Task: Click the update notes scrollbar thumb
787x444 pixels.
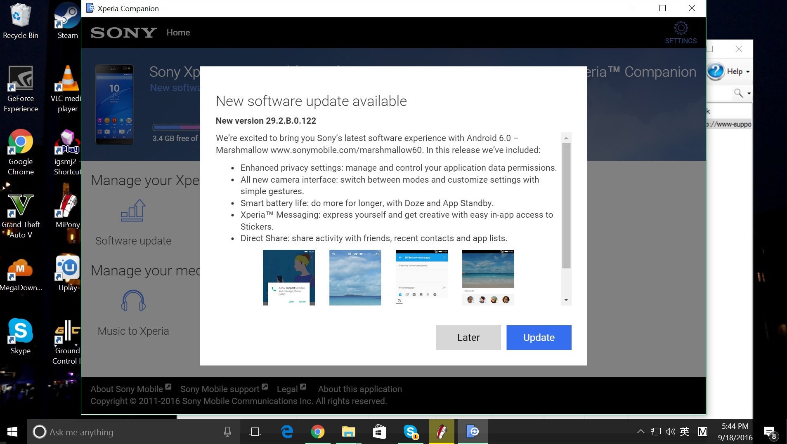Action: [x=566, y=206]
